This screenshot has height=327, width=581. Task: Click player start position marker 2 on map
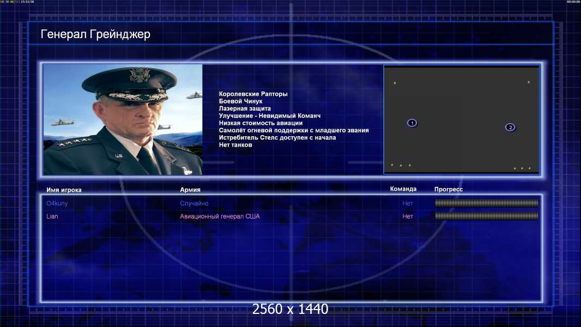[x=510, y=128]
